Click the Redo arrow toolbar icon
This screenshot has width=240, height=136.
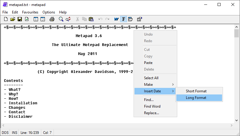pyautogui.click(x=107, y=19)
